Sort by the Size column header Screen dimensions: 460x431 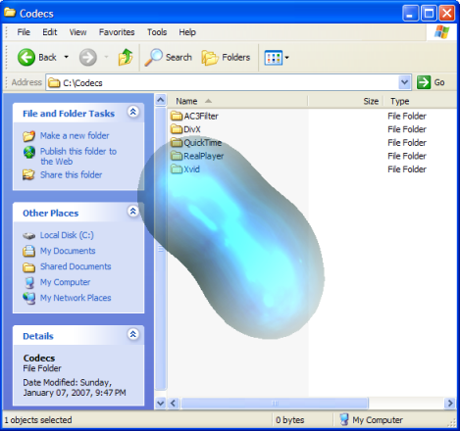point(345,101)
